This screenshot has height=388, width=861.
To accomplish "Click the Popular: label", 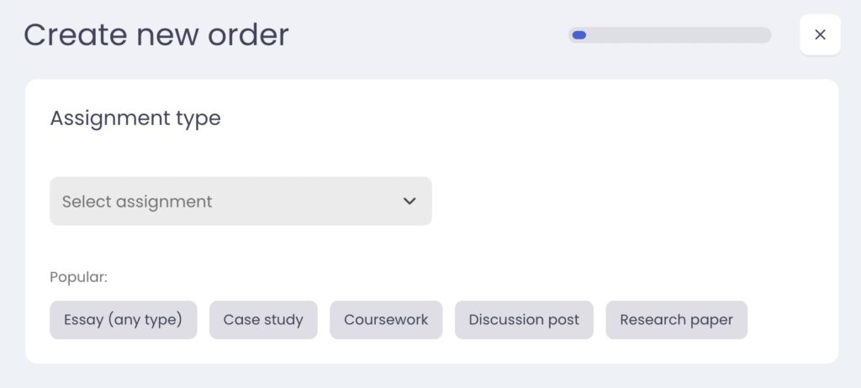I will tap(79, 276).
